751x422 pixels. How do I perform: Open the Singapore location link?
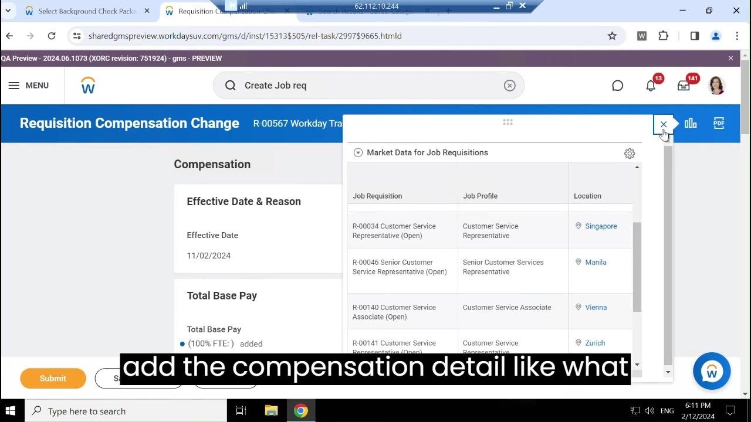pyautogui.click(x=601, y=226)
